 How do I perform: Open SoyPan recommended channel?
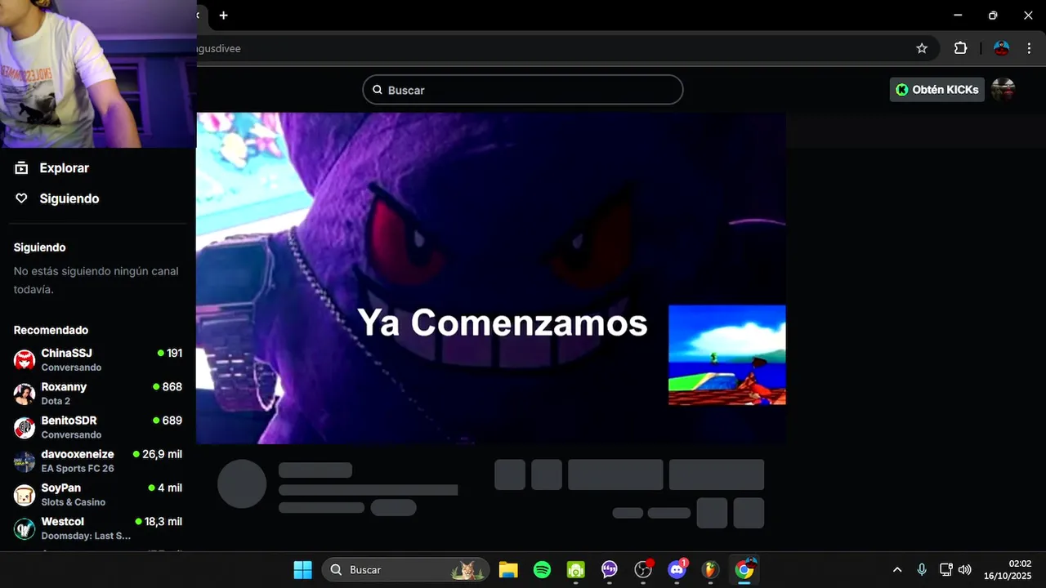point(98,494)
